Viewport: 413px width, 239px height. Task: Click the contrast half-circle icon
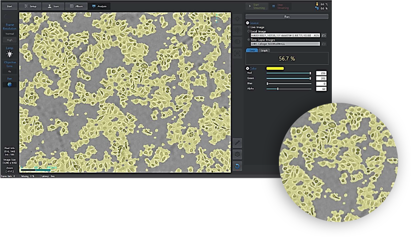pos(237,42)
